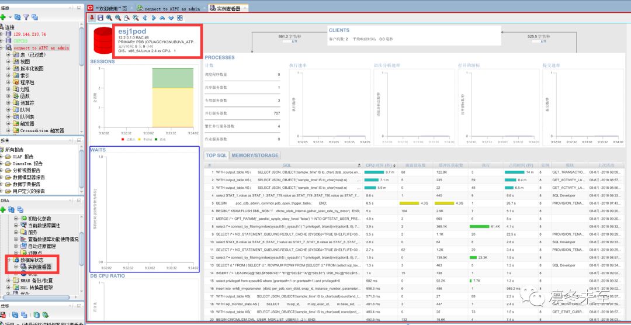
Task: Open the "欢迎使用" 页 tab
Action: (x=111, y=8)
